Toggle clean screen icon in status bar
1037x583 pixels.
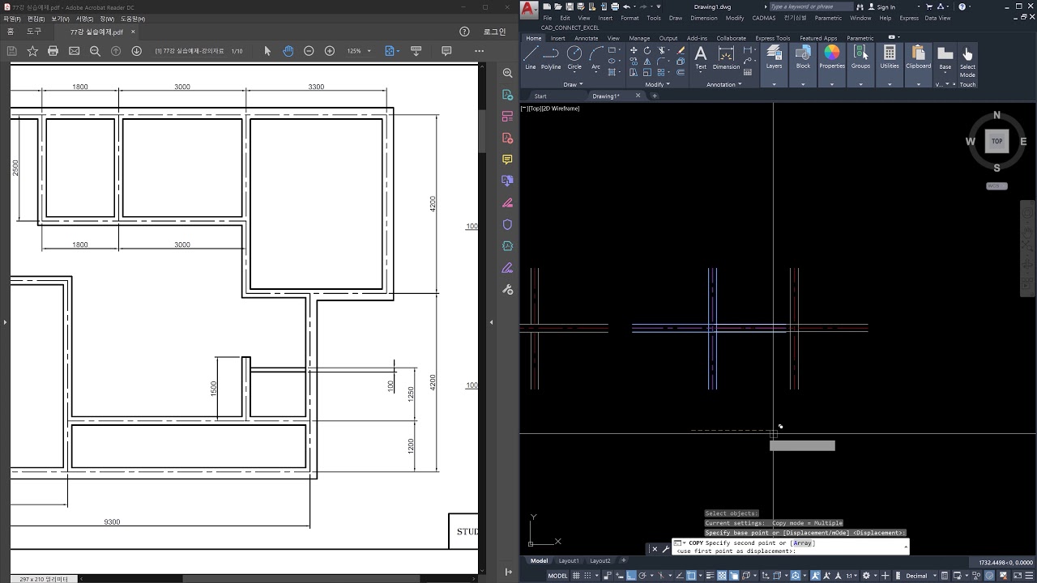(x=1017, y=575)
